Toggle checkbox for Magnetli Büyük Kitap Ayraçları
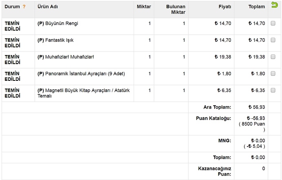The height and width of the screenshot is (180, 282). click(273, 90)
